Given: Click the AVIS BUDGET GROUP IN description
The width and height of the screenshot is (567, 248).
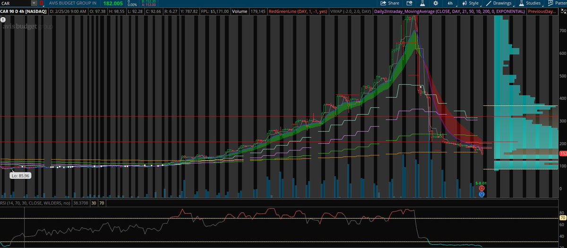Looking at the screenshot, I should 73,3.
